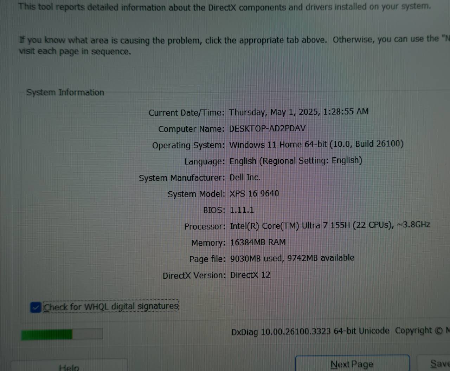This screenshot has width=450, height=371.
Task: Click the 'Check for WHQL digital signatures' label
Action: [x=110, y=306]
